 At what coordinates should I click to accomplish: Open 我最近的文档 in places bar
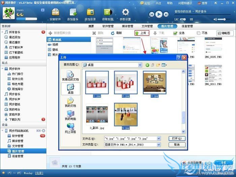[x=70, y=76]
